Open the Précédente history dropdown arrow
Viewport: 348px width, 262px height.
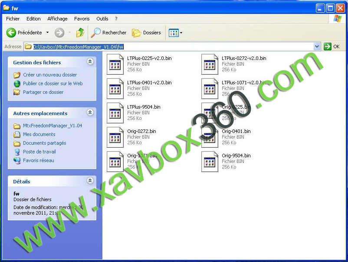point(47,33)
